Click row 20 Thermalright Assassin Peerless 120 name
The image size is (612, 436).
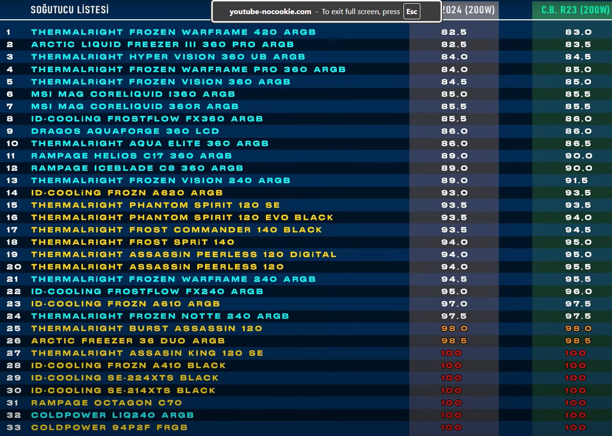[157, 267]
